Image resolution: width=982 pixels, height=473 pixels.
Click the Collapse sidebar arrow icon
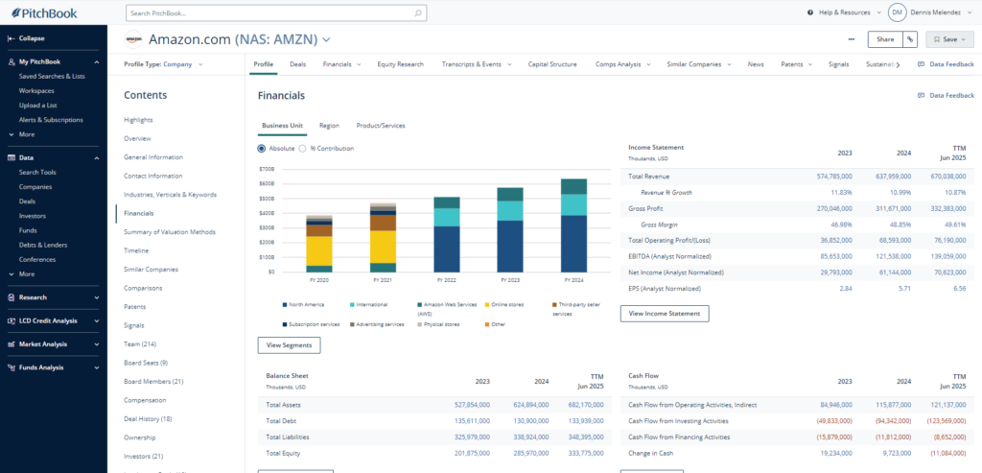coord(11,38)
